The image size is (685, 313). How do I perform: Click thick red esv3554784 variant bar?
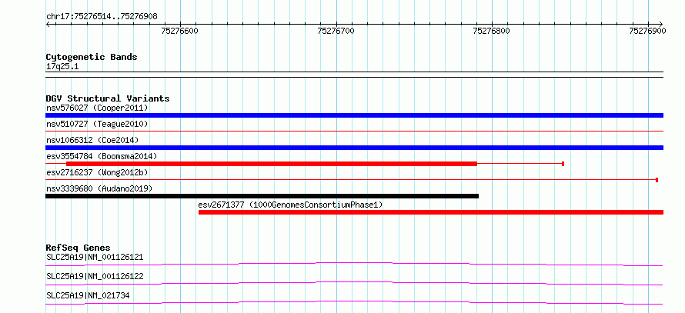tap(271, 164)
